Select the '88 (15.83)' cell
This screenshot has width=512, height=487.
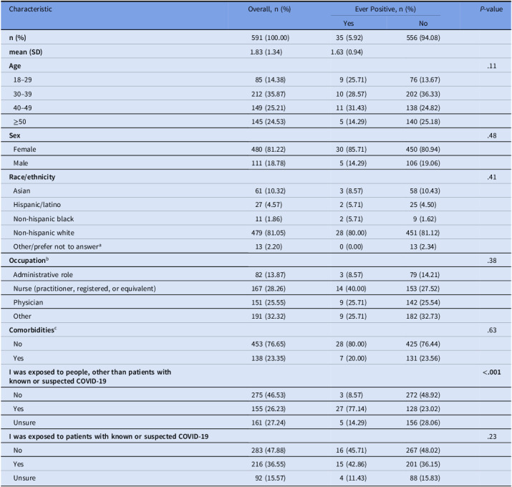pos(425,478)
